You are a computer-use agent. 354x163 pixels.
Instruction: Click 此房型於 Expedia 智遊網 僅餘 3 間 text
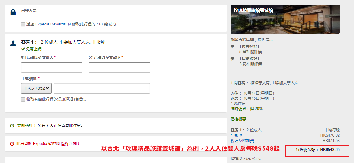coord(48,144)
